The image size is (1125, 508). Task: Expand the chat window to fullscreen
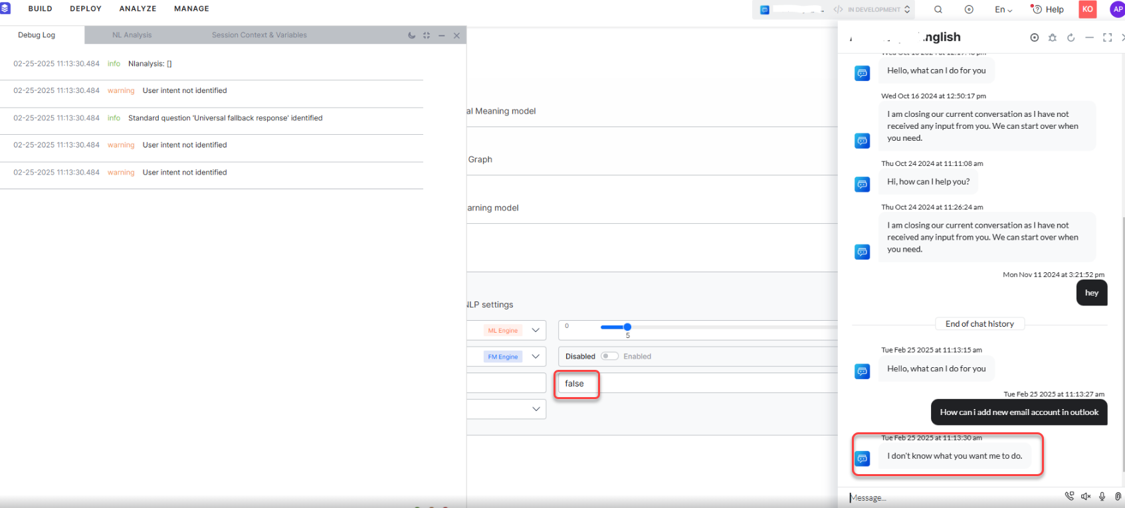[1107, 38]
